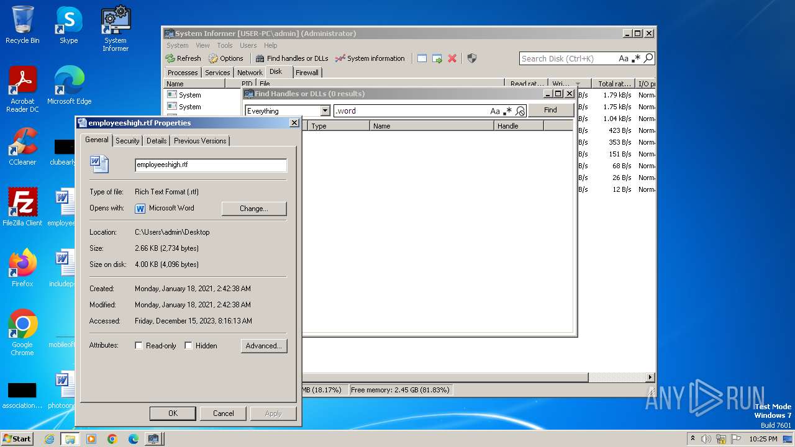The image size is (795, 447).
Task: Switch to the Network tab
Action: (x=250, y=73)
